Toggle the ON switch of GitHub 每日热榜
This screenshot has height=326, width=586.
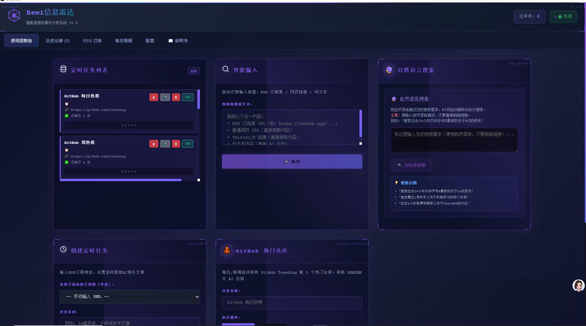pyautogui.click(x=187, y=97)
